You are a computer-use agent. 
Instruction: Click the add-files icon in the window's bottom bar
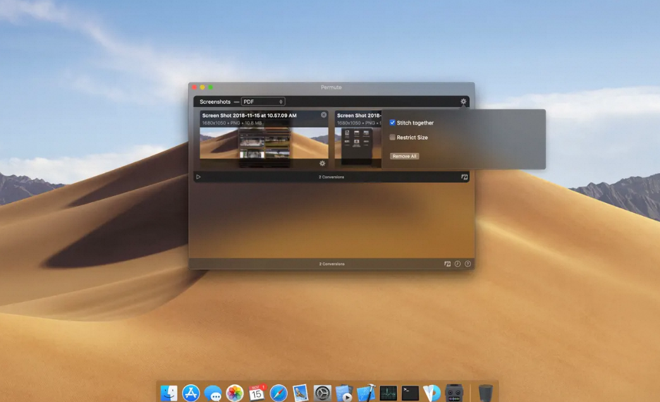448,264
